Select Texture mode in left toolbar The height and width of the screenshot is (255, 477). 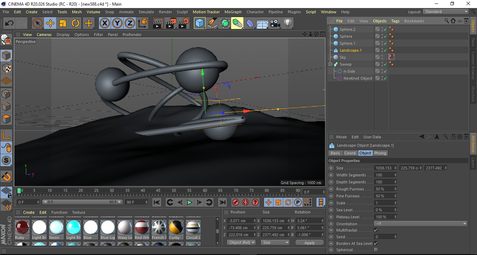click(6, 68)
